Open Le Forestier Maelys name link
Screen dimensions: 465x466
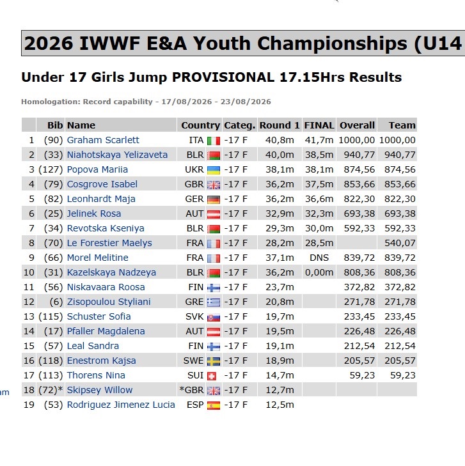click(x=109, y=243)
